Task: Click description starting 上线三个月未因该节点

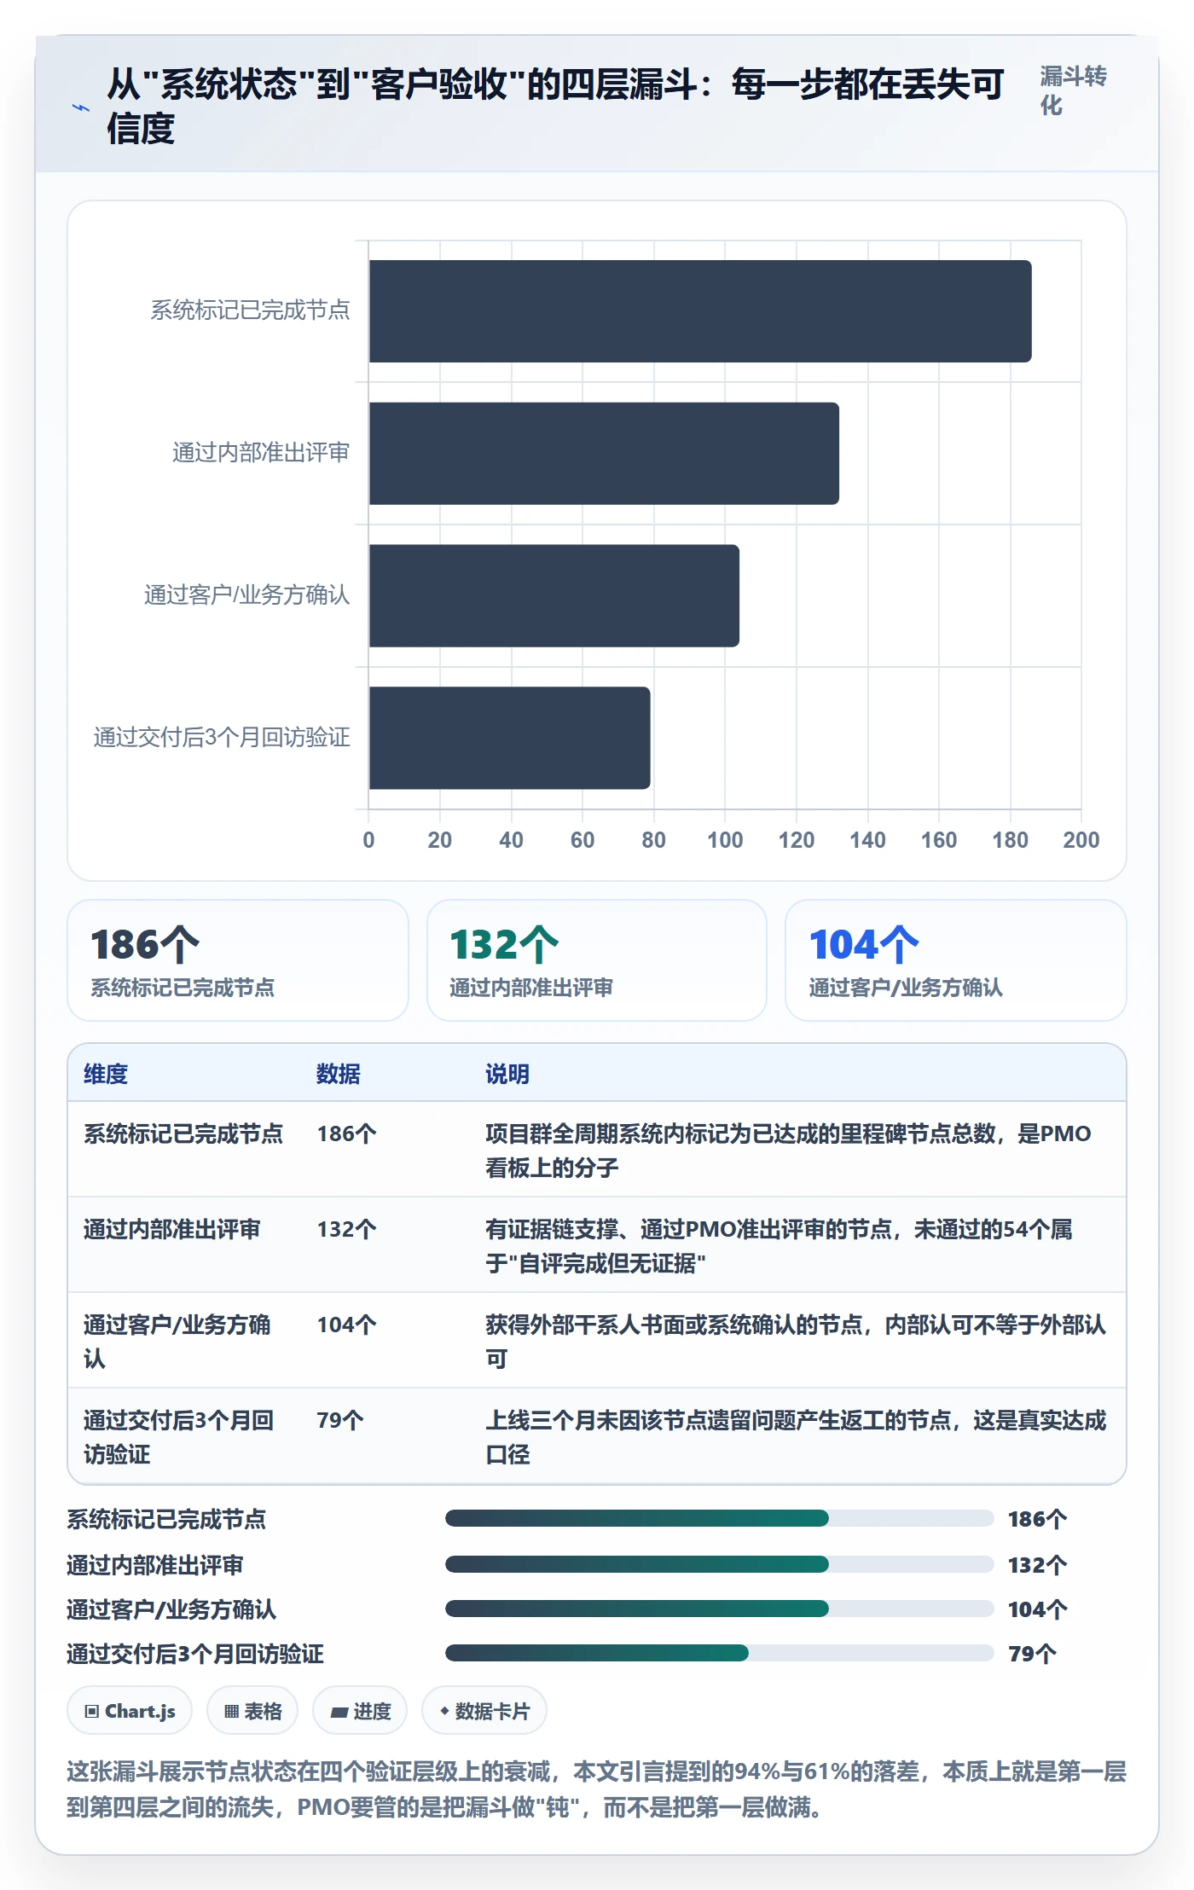Action: click(x=796, y=1437)
